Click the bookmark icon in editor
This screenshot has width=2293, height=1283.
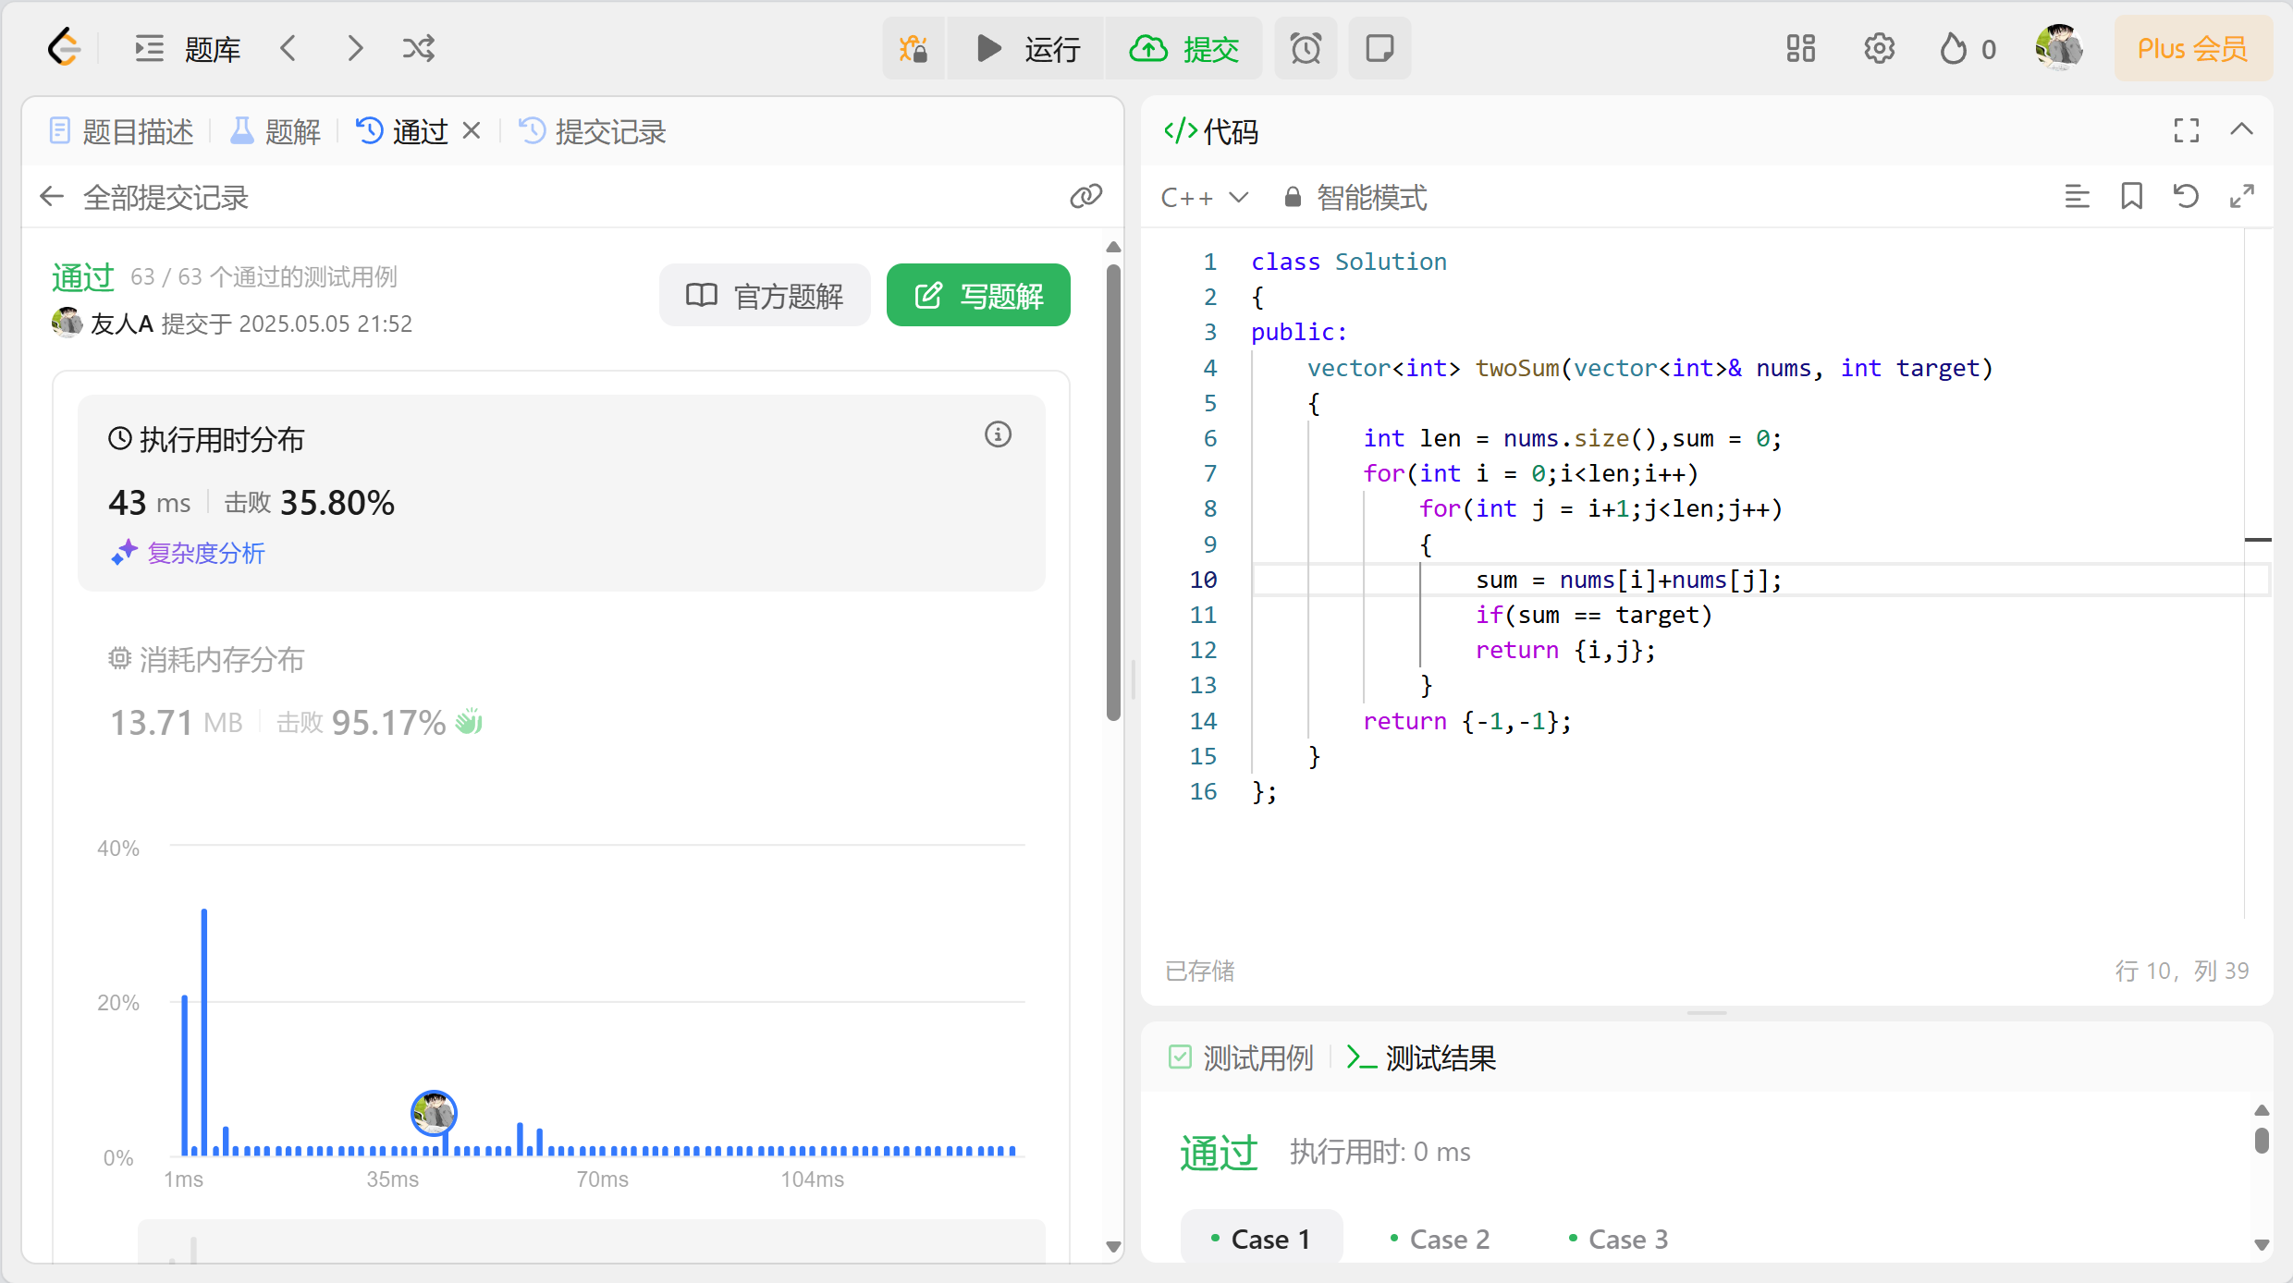2131,196
